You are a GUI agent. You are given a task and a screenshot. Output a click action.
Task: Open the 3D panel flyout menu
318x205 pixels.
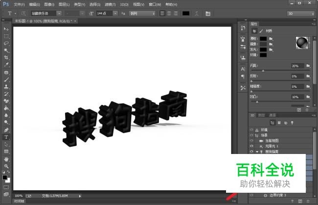point(313,115)
